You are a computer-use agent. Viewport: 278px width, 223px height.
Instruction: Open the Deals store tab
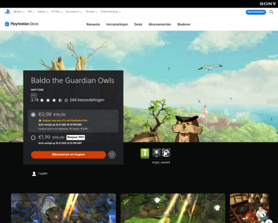pyautogui.click(x=138, y=25)
